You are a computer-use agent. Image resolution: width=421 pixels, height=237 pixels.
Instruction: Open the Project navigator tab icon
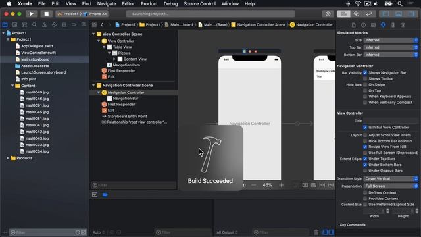coord(5,25)
